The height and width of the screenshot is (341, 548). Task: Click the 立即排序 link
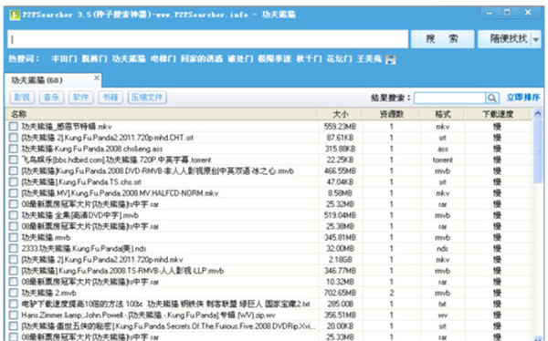tap(523, 98)
